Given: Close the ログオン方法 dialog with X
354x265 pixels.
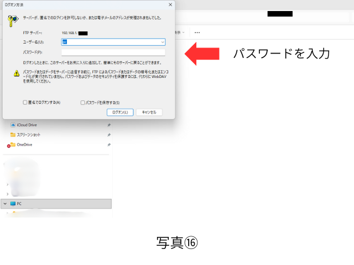Looking at the screenshot, I should [169, 4].
